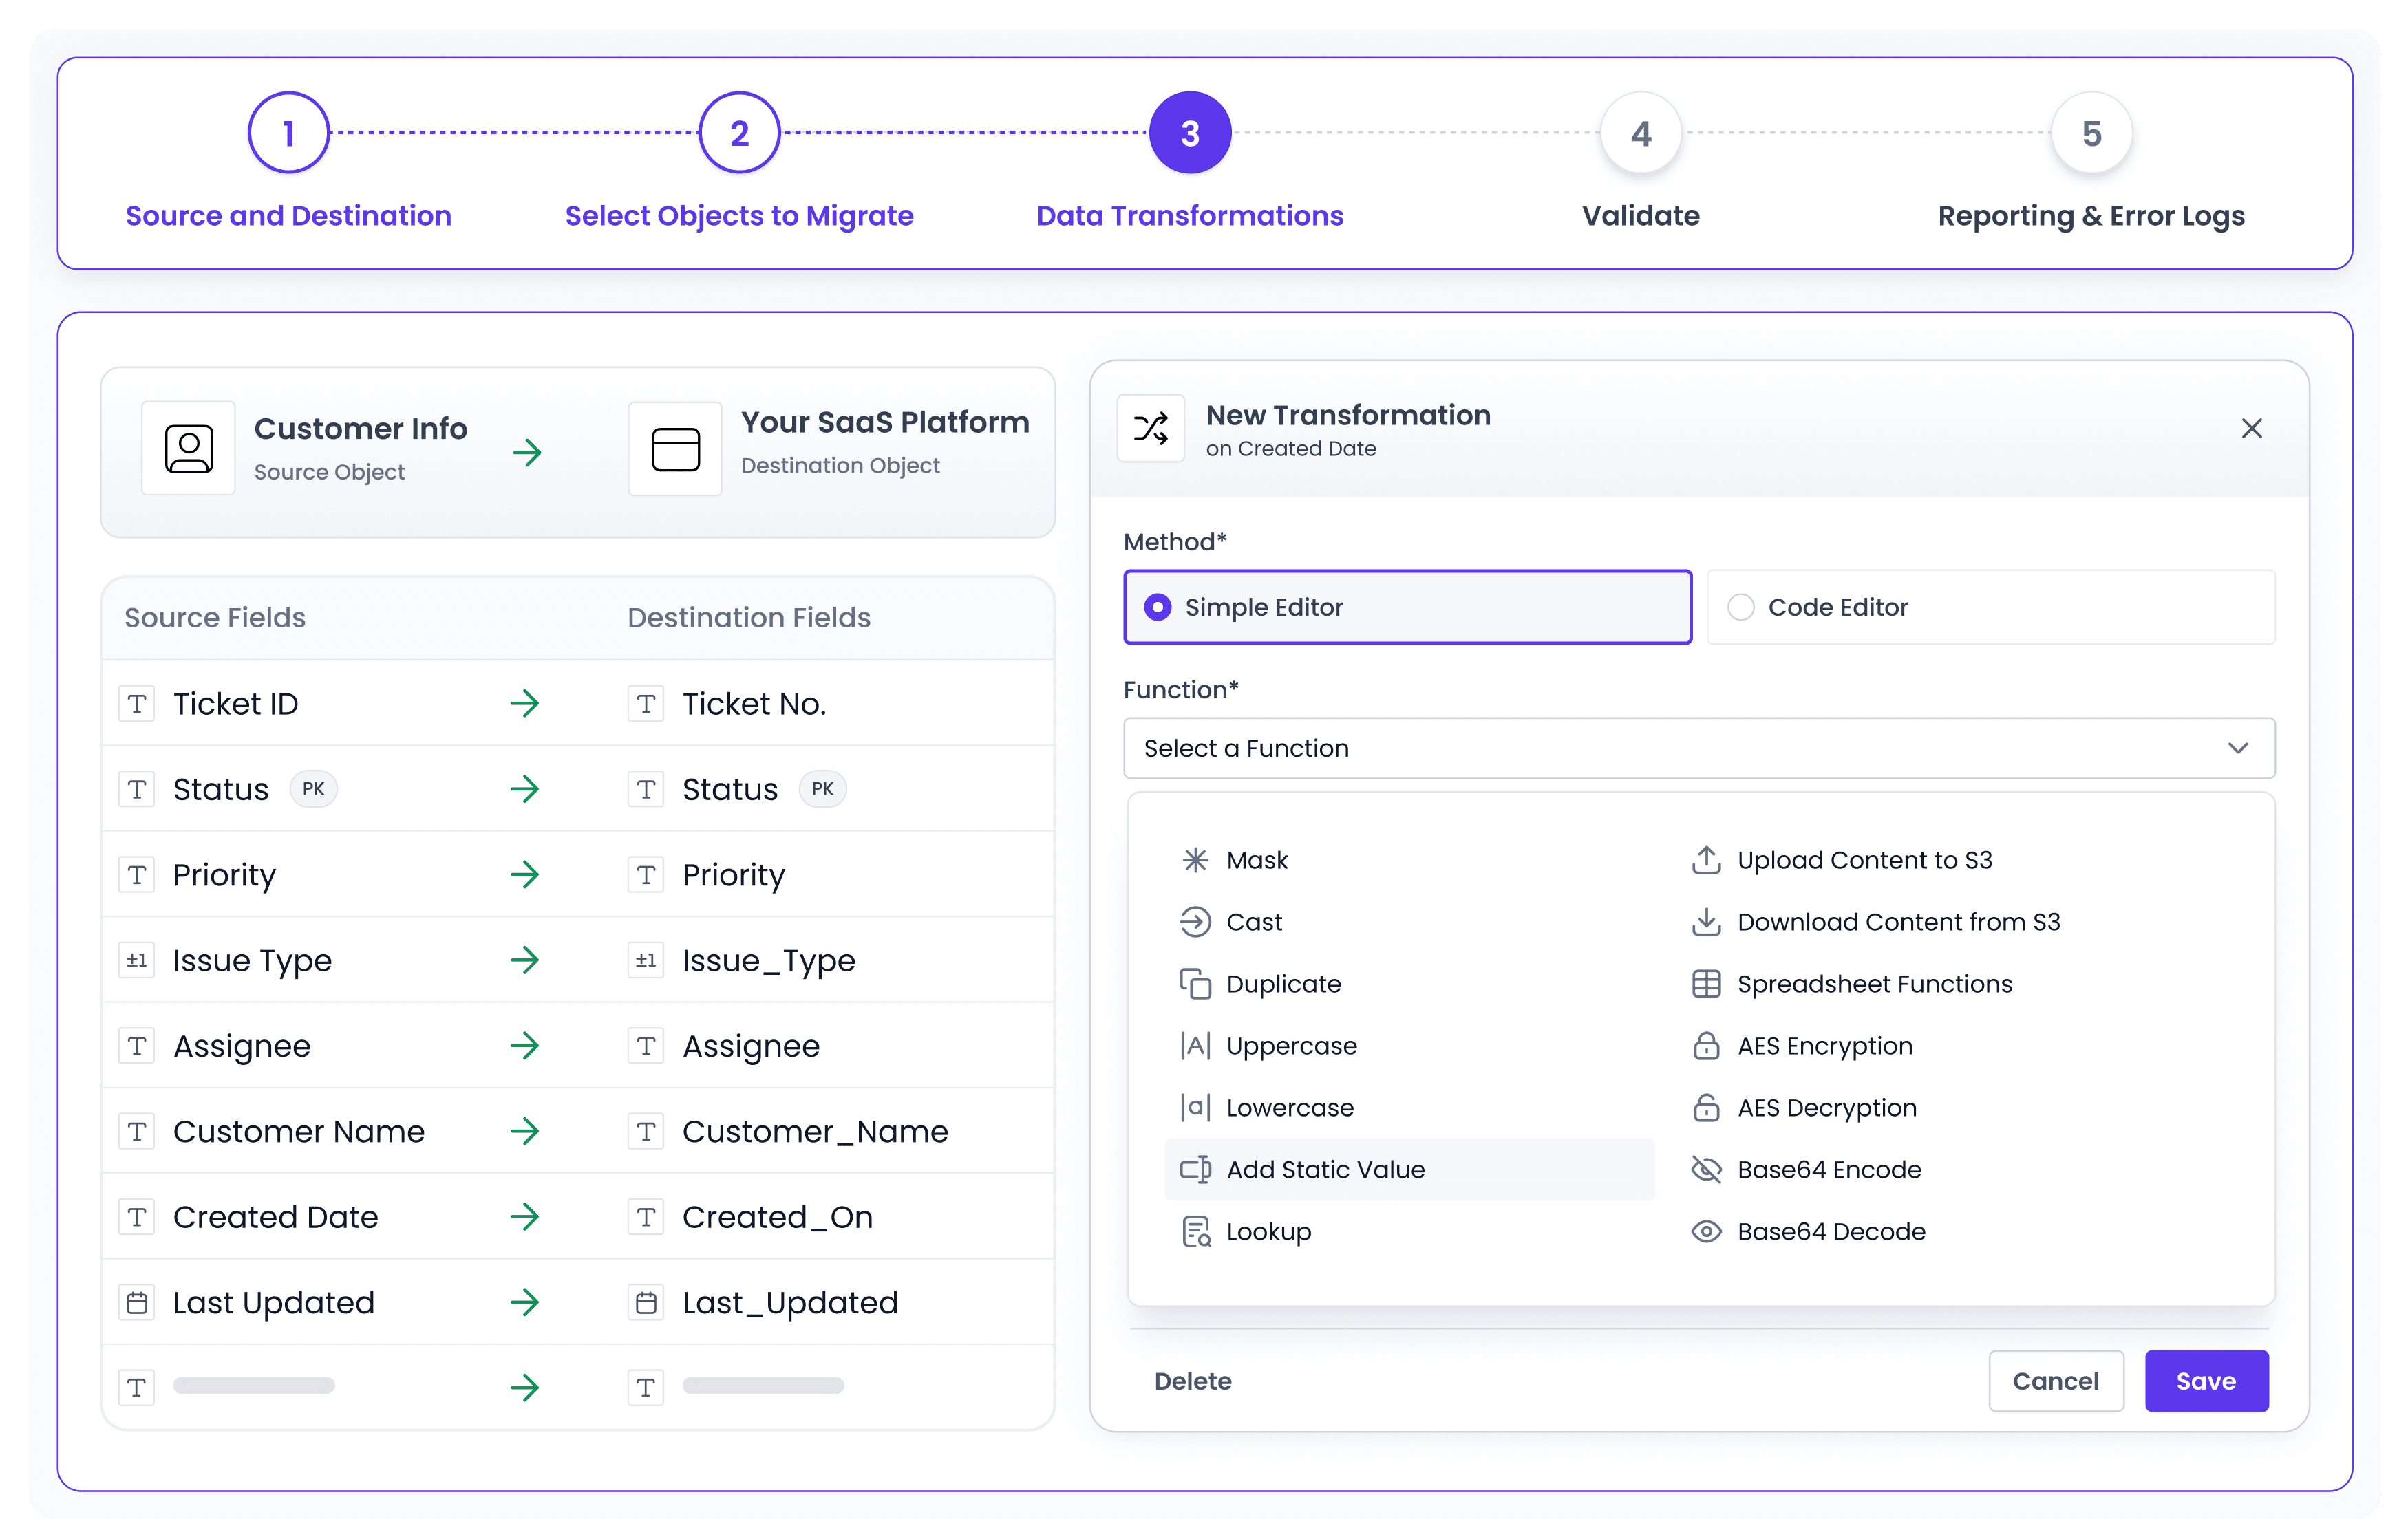Click the Upload Content to S3 icon
This screenshot has width=2408, height=1519.
tap(1706, 861)
